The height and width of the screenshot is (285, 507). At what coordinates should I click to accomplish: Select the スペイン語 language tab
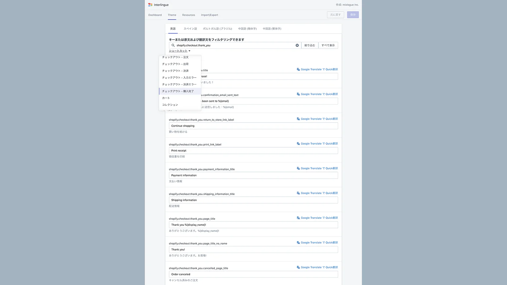coord(190,28)
